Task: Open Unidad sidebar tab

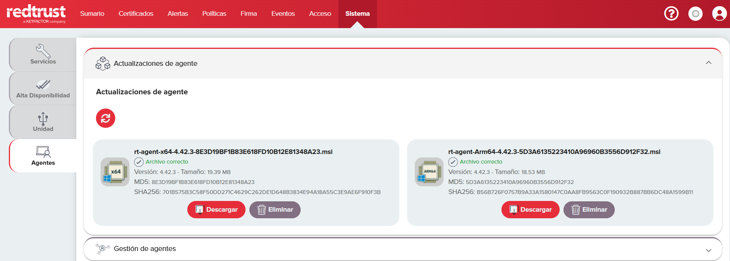Action: click(43, 122)
